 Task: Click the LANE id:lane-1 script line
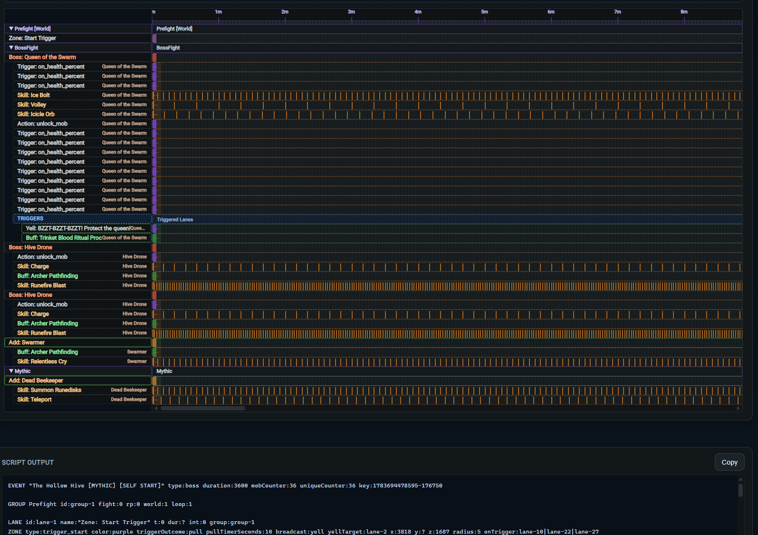[131, 522]
